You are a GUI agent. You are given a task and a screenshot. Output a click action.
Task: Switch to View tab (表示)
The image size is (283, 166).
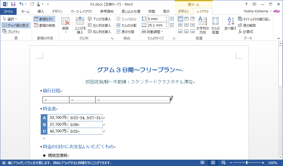pyautogui.click(x=166, y=12)
